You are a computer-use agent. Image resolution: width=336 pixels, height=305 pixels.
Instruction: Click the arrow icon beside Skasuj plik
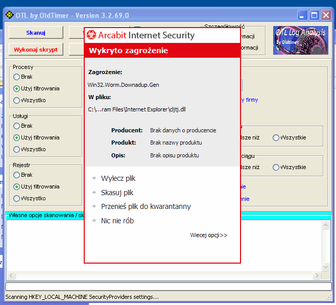click(94, 193)
